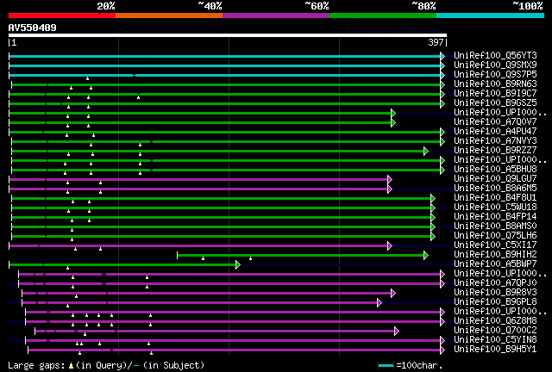
Task: Click the ~60% scale label
Action: coord(317,6)
